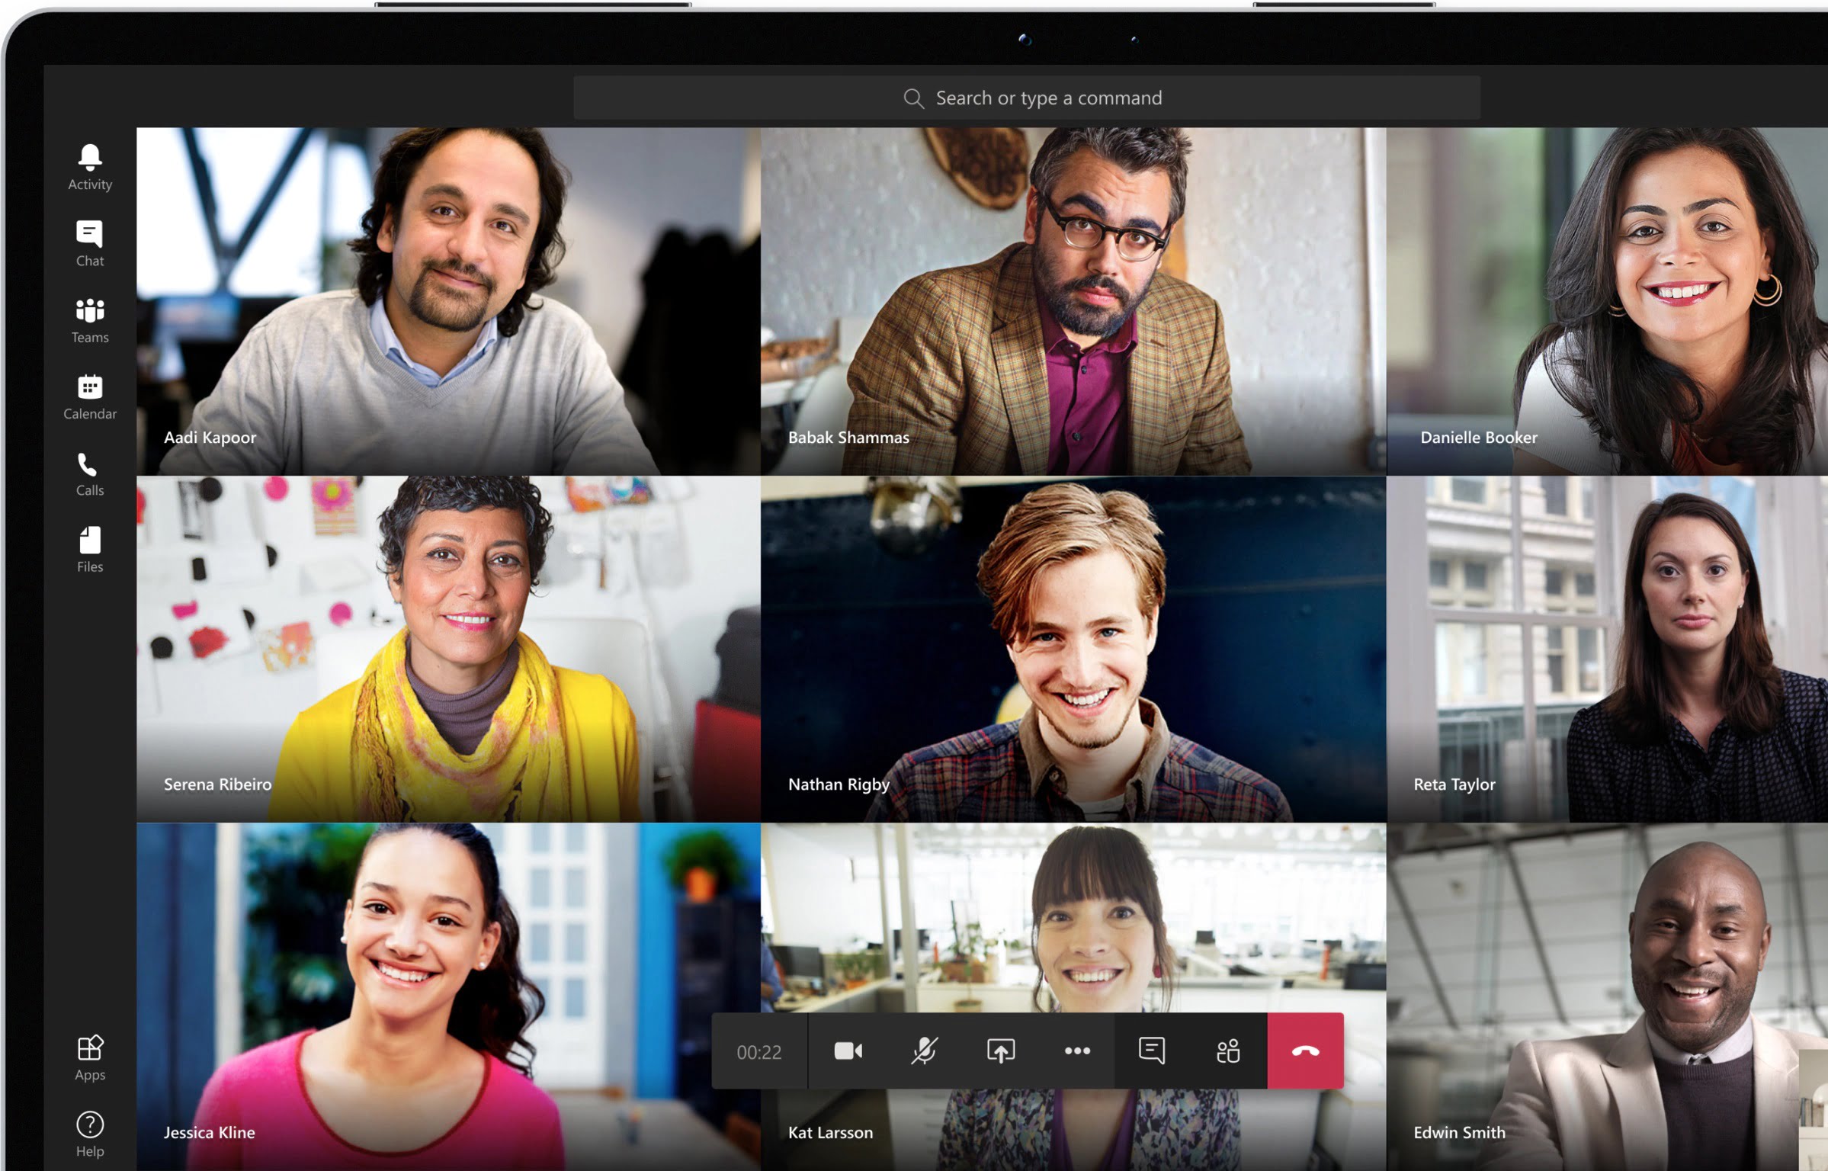Show the participants panel
Image resolution: width=1828 pixels, height=1171 pixels.
(1228, 1051)
